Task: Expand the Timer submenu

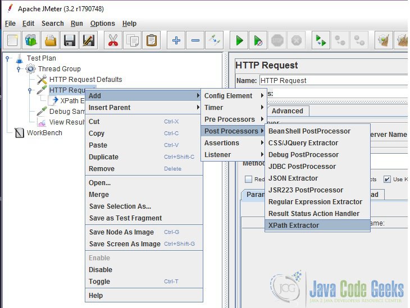Action: 234,107
